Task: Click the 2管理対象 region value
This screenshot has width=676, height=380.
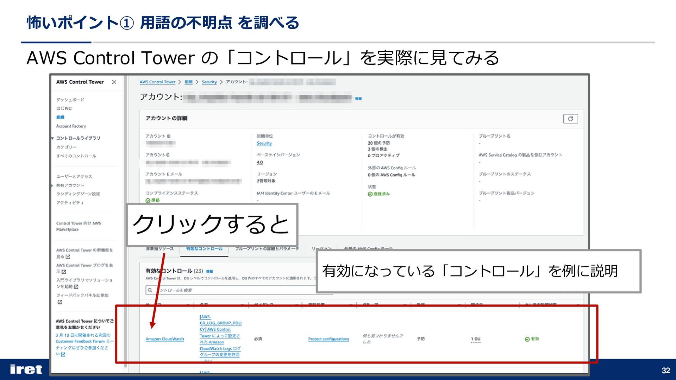Action: point(266,181)
